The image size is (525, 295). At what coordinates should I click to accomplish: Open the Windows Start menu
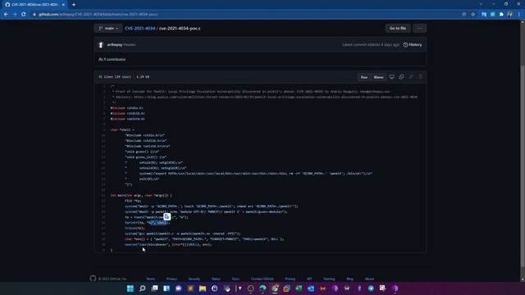coord(130,288)
